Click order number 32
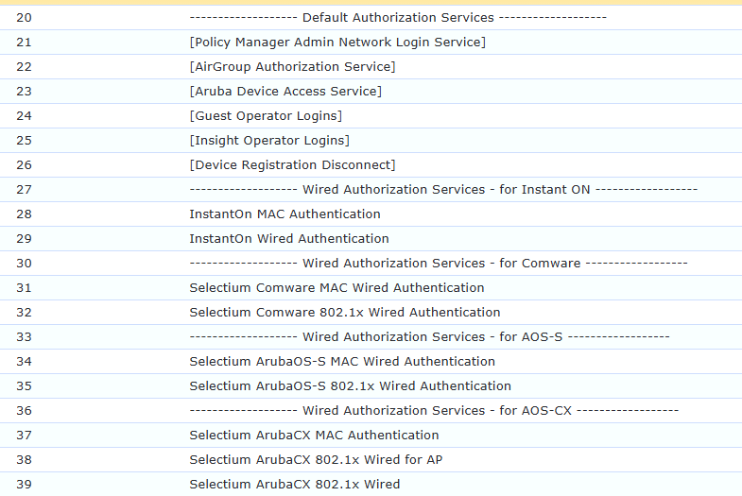The image size is (742, 496). tap(24, 313)
